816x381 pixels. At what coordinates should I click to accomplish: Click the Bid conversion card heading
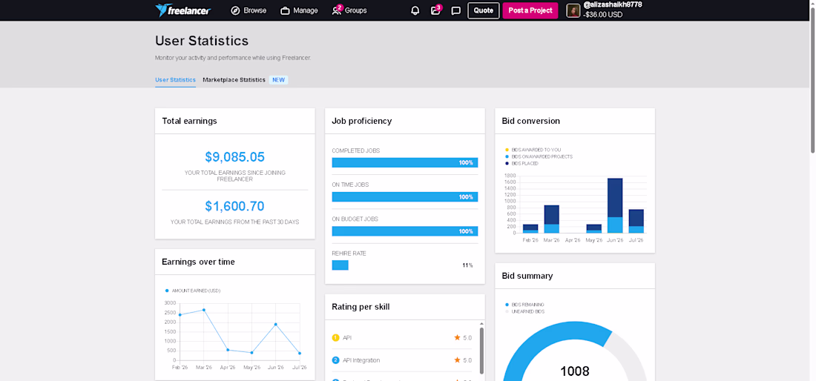[x=531, y=121]
